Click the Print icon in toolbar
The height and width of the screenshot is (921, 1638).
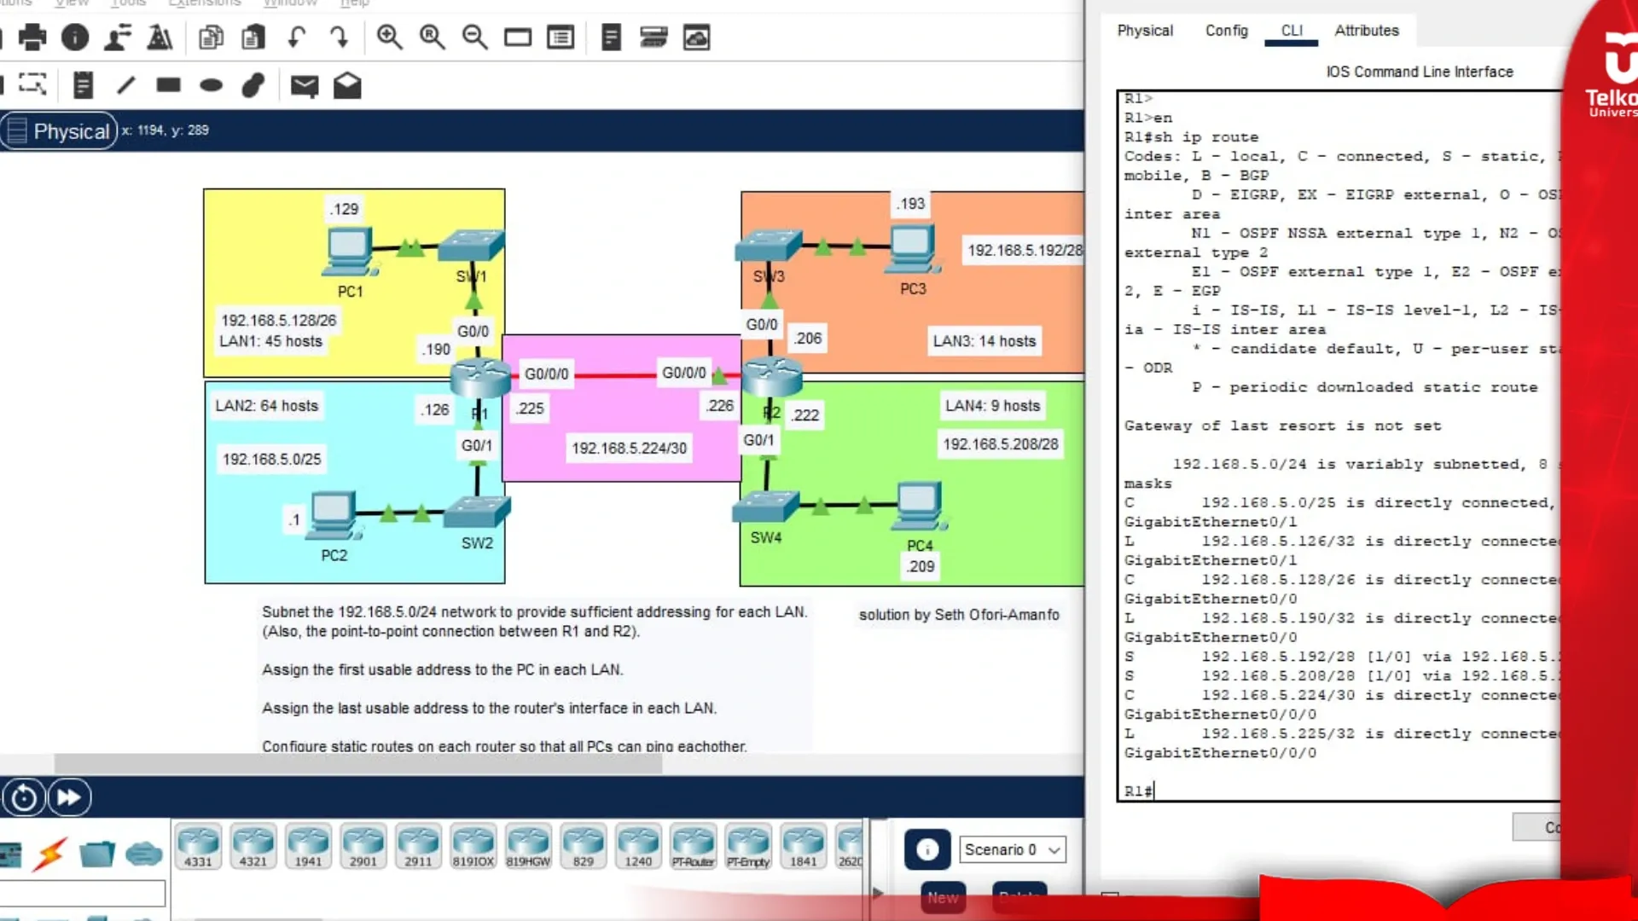32,38
